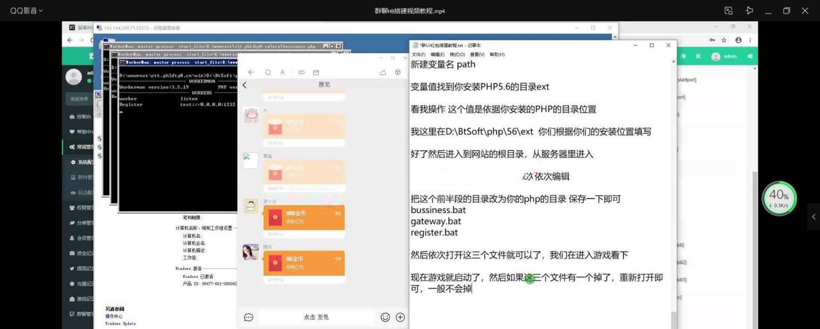Click the bookmark star in Chrome address bar

coord(725,40)
